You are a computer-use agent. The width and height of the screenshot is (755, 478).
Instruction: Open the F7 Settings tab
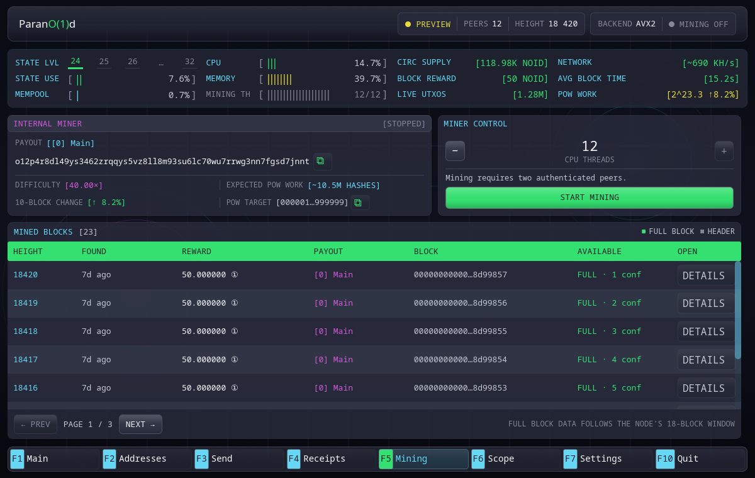(x=608, y=459)
